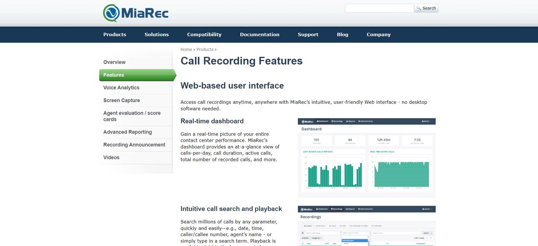Click the Search button
The height and width of the screenshot is (246, 538).
[426, 8]
